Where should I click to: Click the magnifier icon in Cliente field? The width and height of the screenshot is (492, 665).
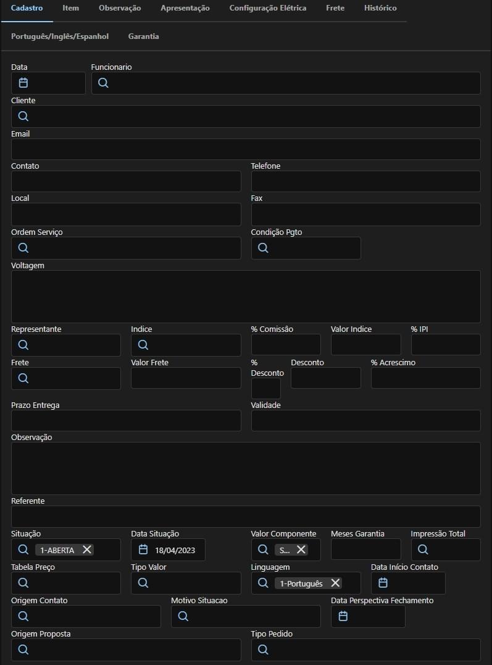23,116
